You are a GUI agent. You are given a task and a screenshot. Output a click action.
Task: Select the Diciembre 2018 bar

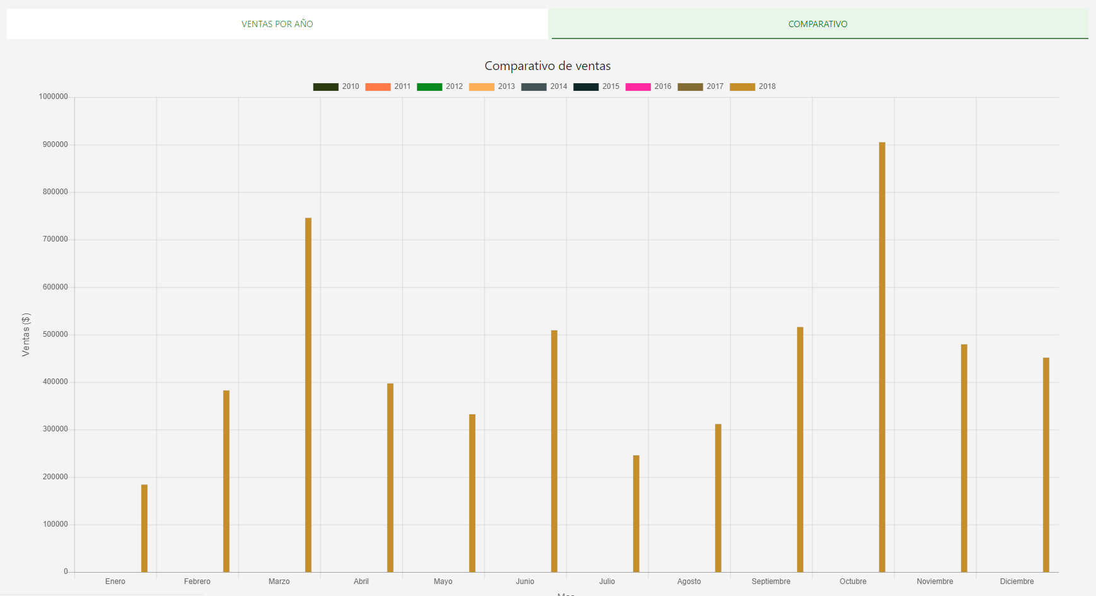(1046, 465)
